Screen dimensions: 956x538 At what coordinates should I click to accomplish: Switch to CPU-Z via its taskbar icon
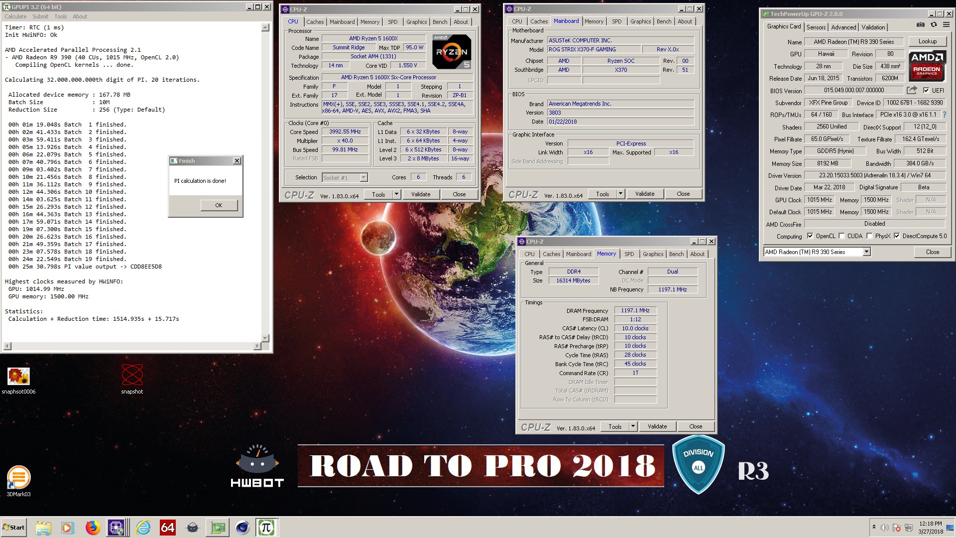(x=117, y=528)
